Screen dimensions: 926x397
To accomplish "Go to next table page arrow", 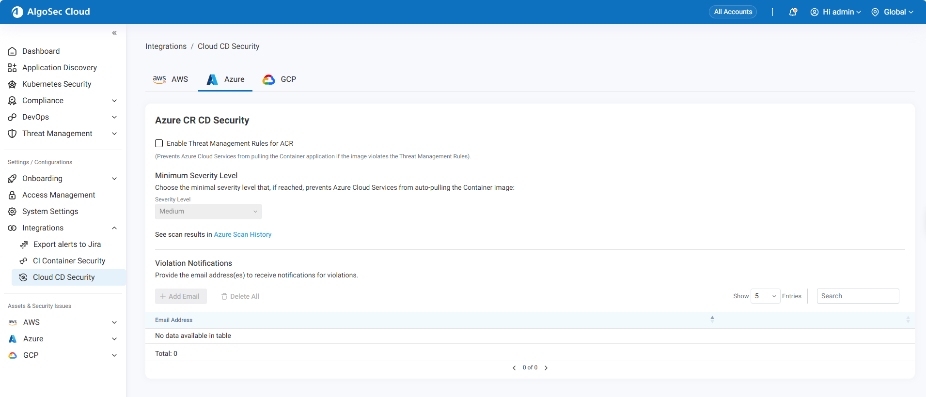I will click(x=546, y=368).
